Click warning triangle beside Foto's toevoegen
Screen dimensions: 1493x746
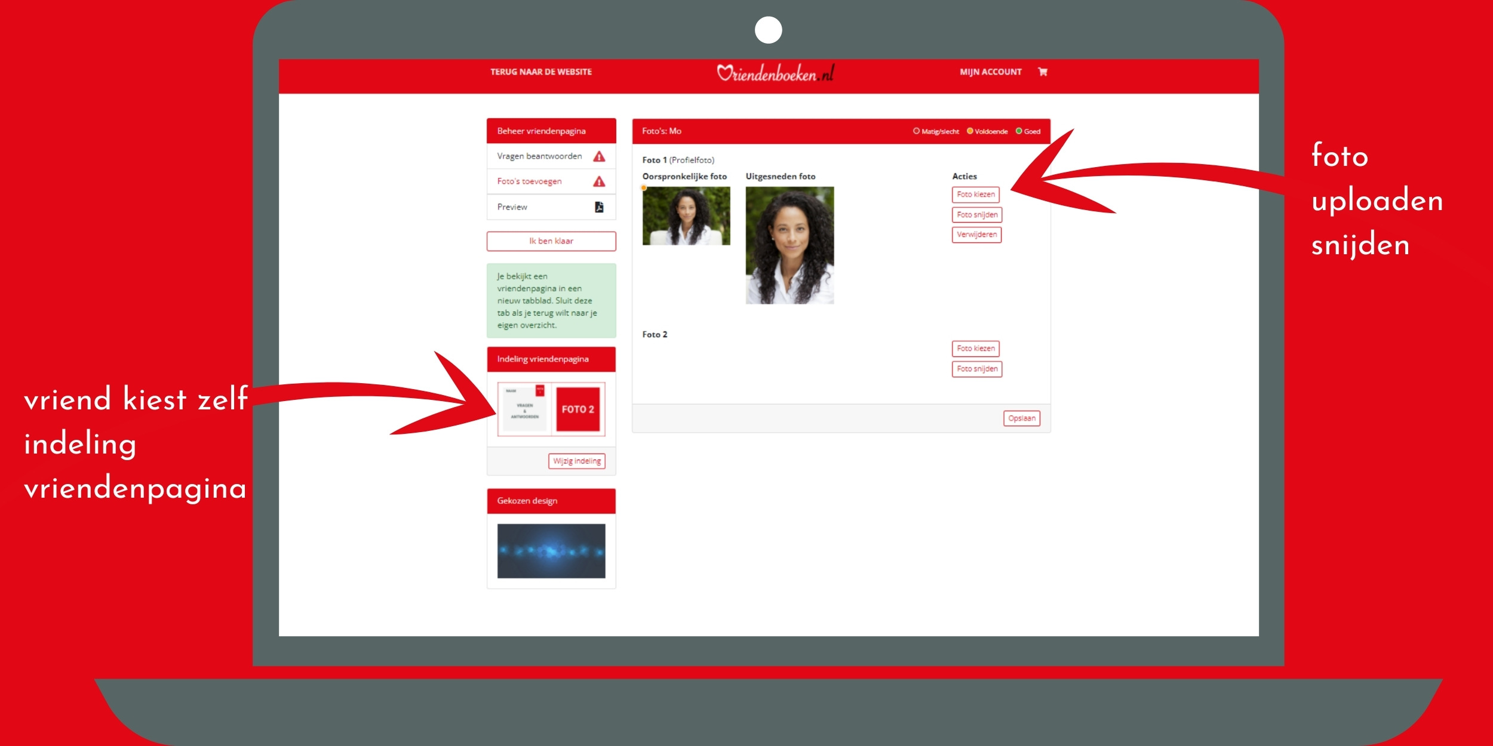click(x=599, y=181)
